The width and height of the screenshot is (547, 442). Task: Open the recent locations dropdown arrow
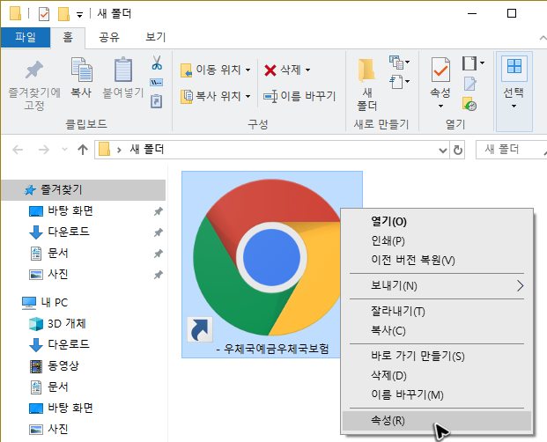point(64,150)
